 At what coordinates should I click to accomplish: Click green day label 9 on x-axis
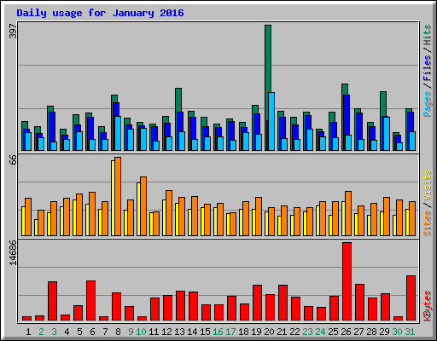(131, 332)
